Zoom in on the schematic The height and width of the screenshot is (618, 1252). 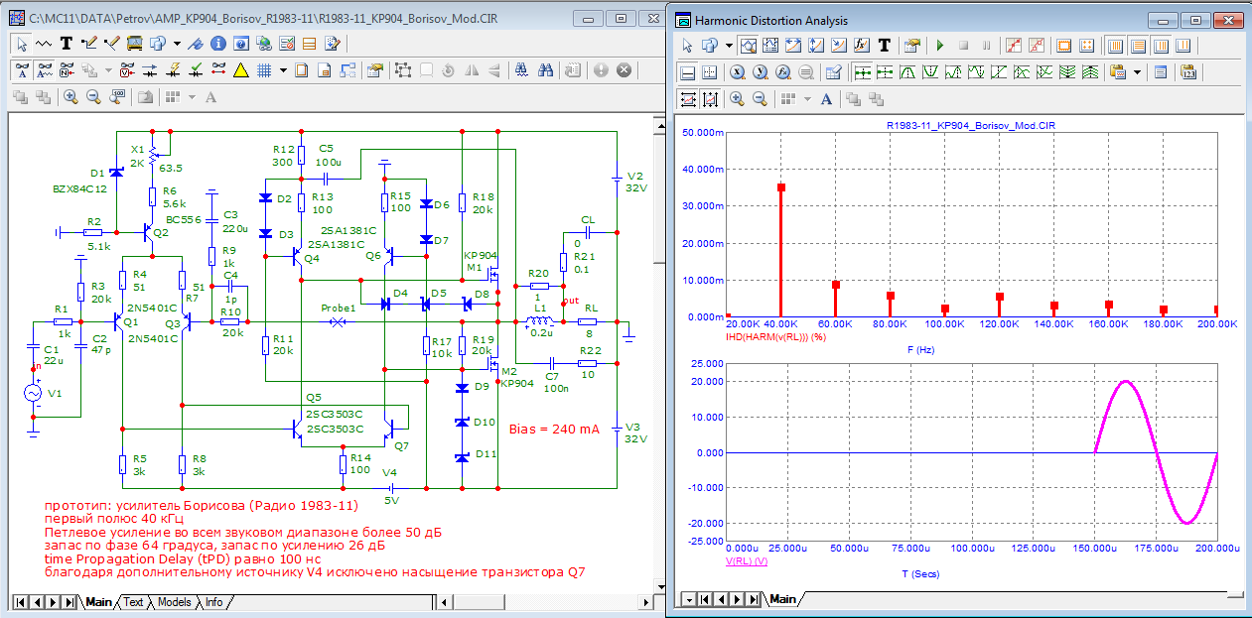pyautogui.click(x=70, y=97)
